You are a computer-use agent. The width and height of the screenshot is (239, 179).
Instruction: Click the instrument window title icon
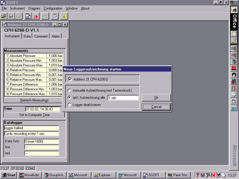point(4,25)
